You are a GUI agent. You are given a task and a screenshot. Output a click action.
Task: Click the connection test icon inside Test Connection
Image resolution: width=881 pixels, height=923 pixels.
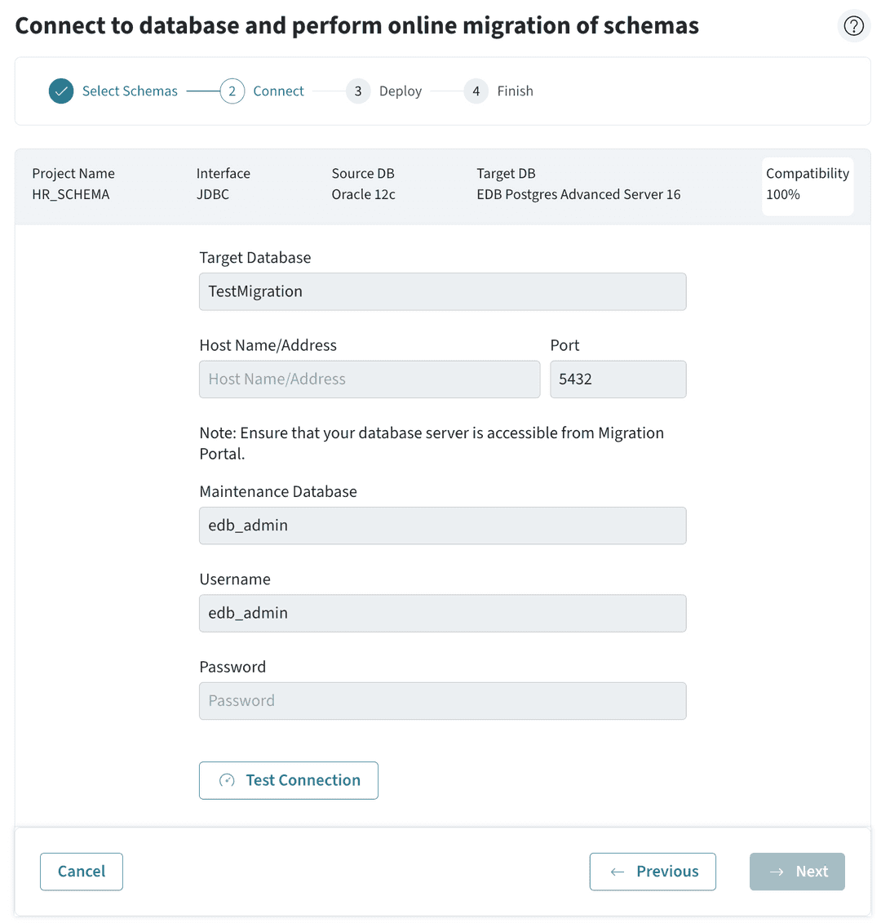pyautogui.click(x=225, y=780)
